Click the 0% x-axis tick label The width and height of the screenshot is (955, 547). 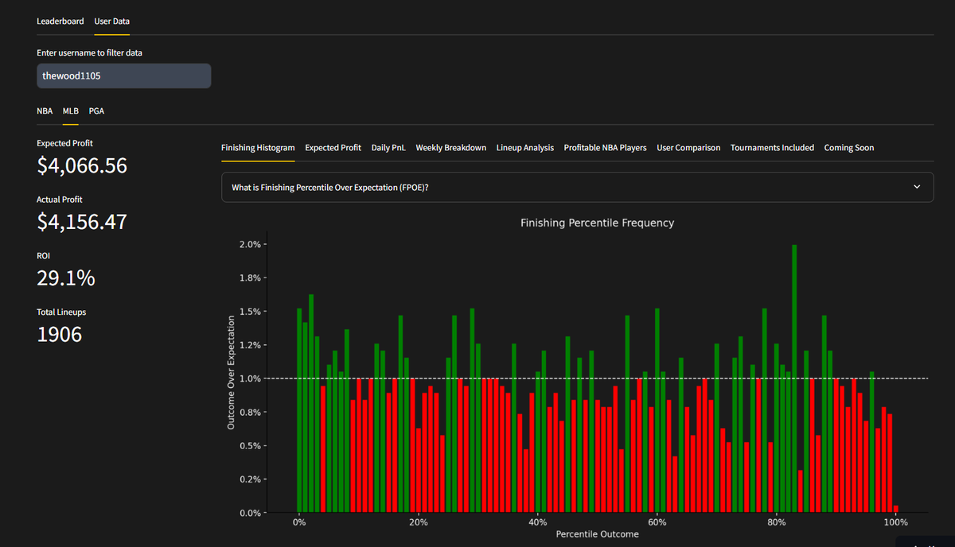point(298,522)
